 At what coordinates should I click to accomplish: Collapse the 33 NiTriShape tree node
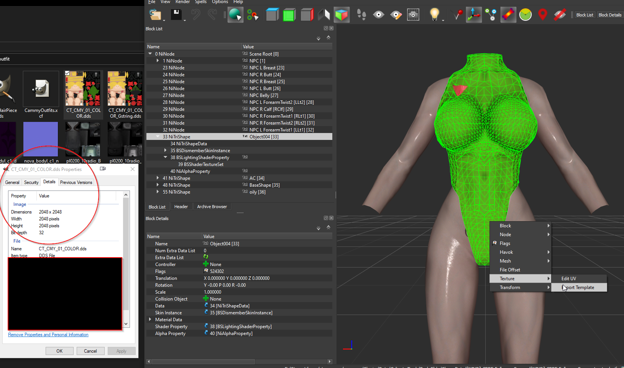click(158, 136)
